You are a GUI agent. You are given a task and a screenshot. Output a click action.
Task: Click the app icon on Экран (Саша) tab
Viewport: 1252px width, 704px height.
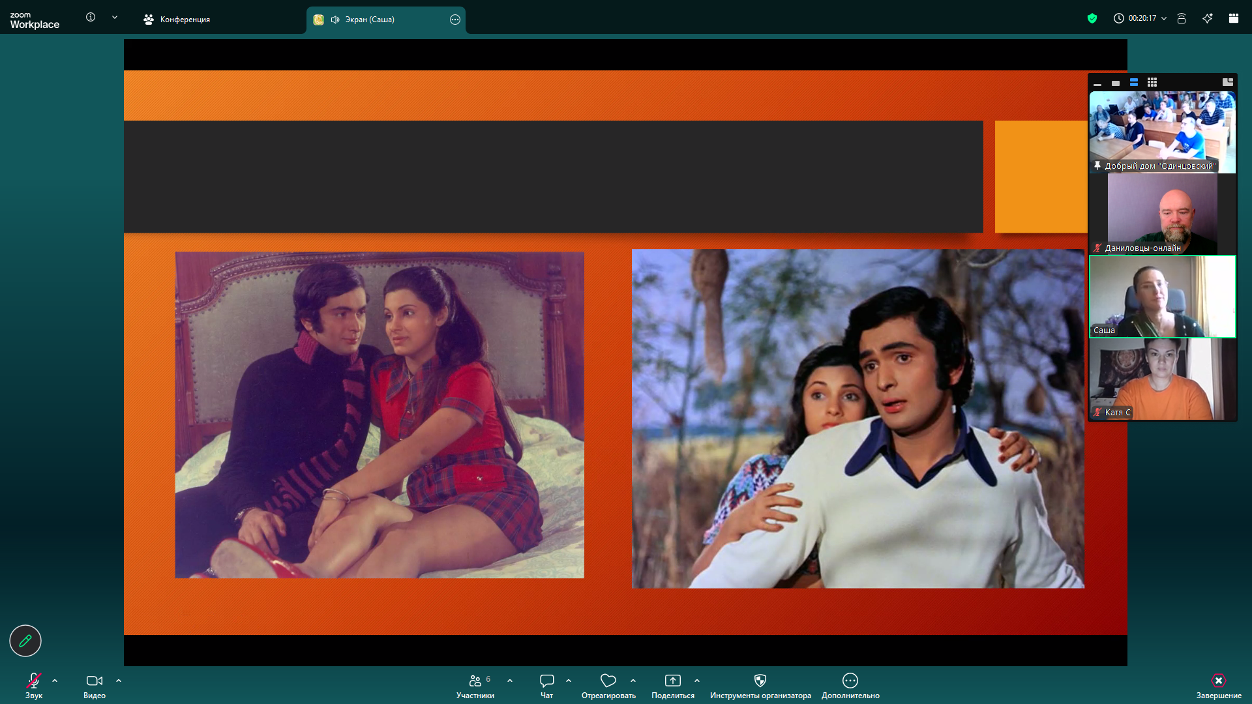(318, 20)
